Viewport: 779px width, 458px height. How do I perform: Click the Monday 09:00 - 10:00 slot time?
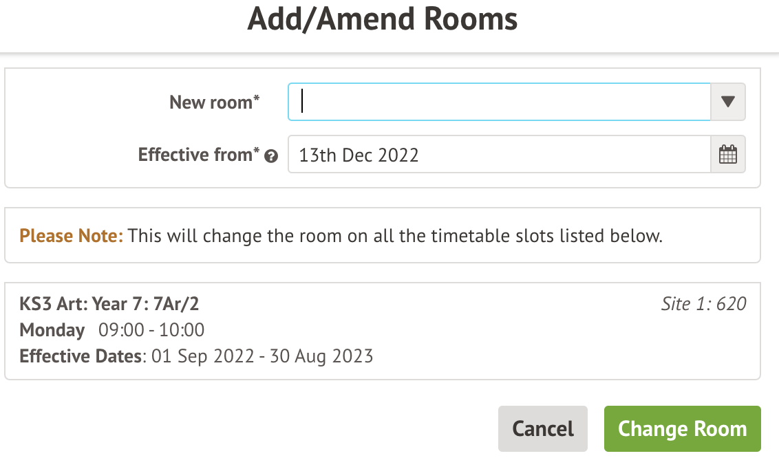click(x=151, y=330)
